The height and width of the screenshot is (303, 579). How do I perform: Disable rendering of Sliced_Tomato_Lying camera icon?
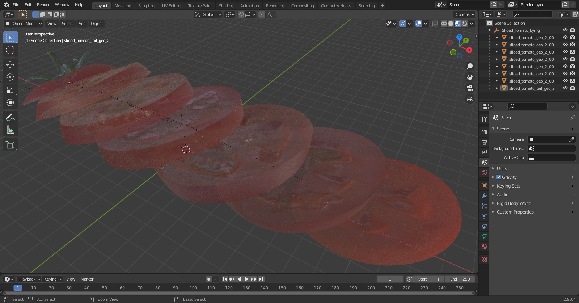(572, 30)
